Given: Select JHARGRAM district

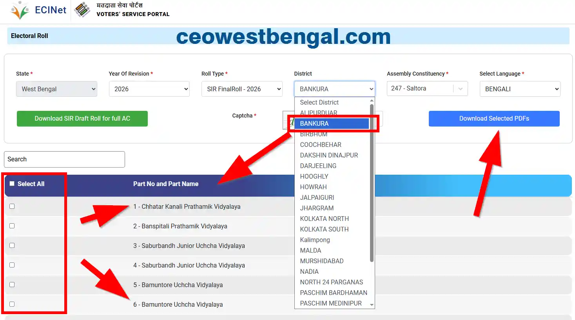Looking at the screenshot, I should click(x=332, y=208).
